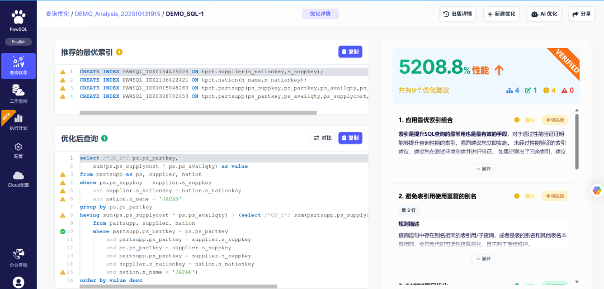Click title 2. 避免表引用使用重复的别名
This screenshot has width=604, height=289.
coord(437,196)
